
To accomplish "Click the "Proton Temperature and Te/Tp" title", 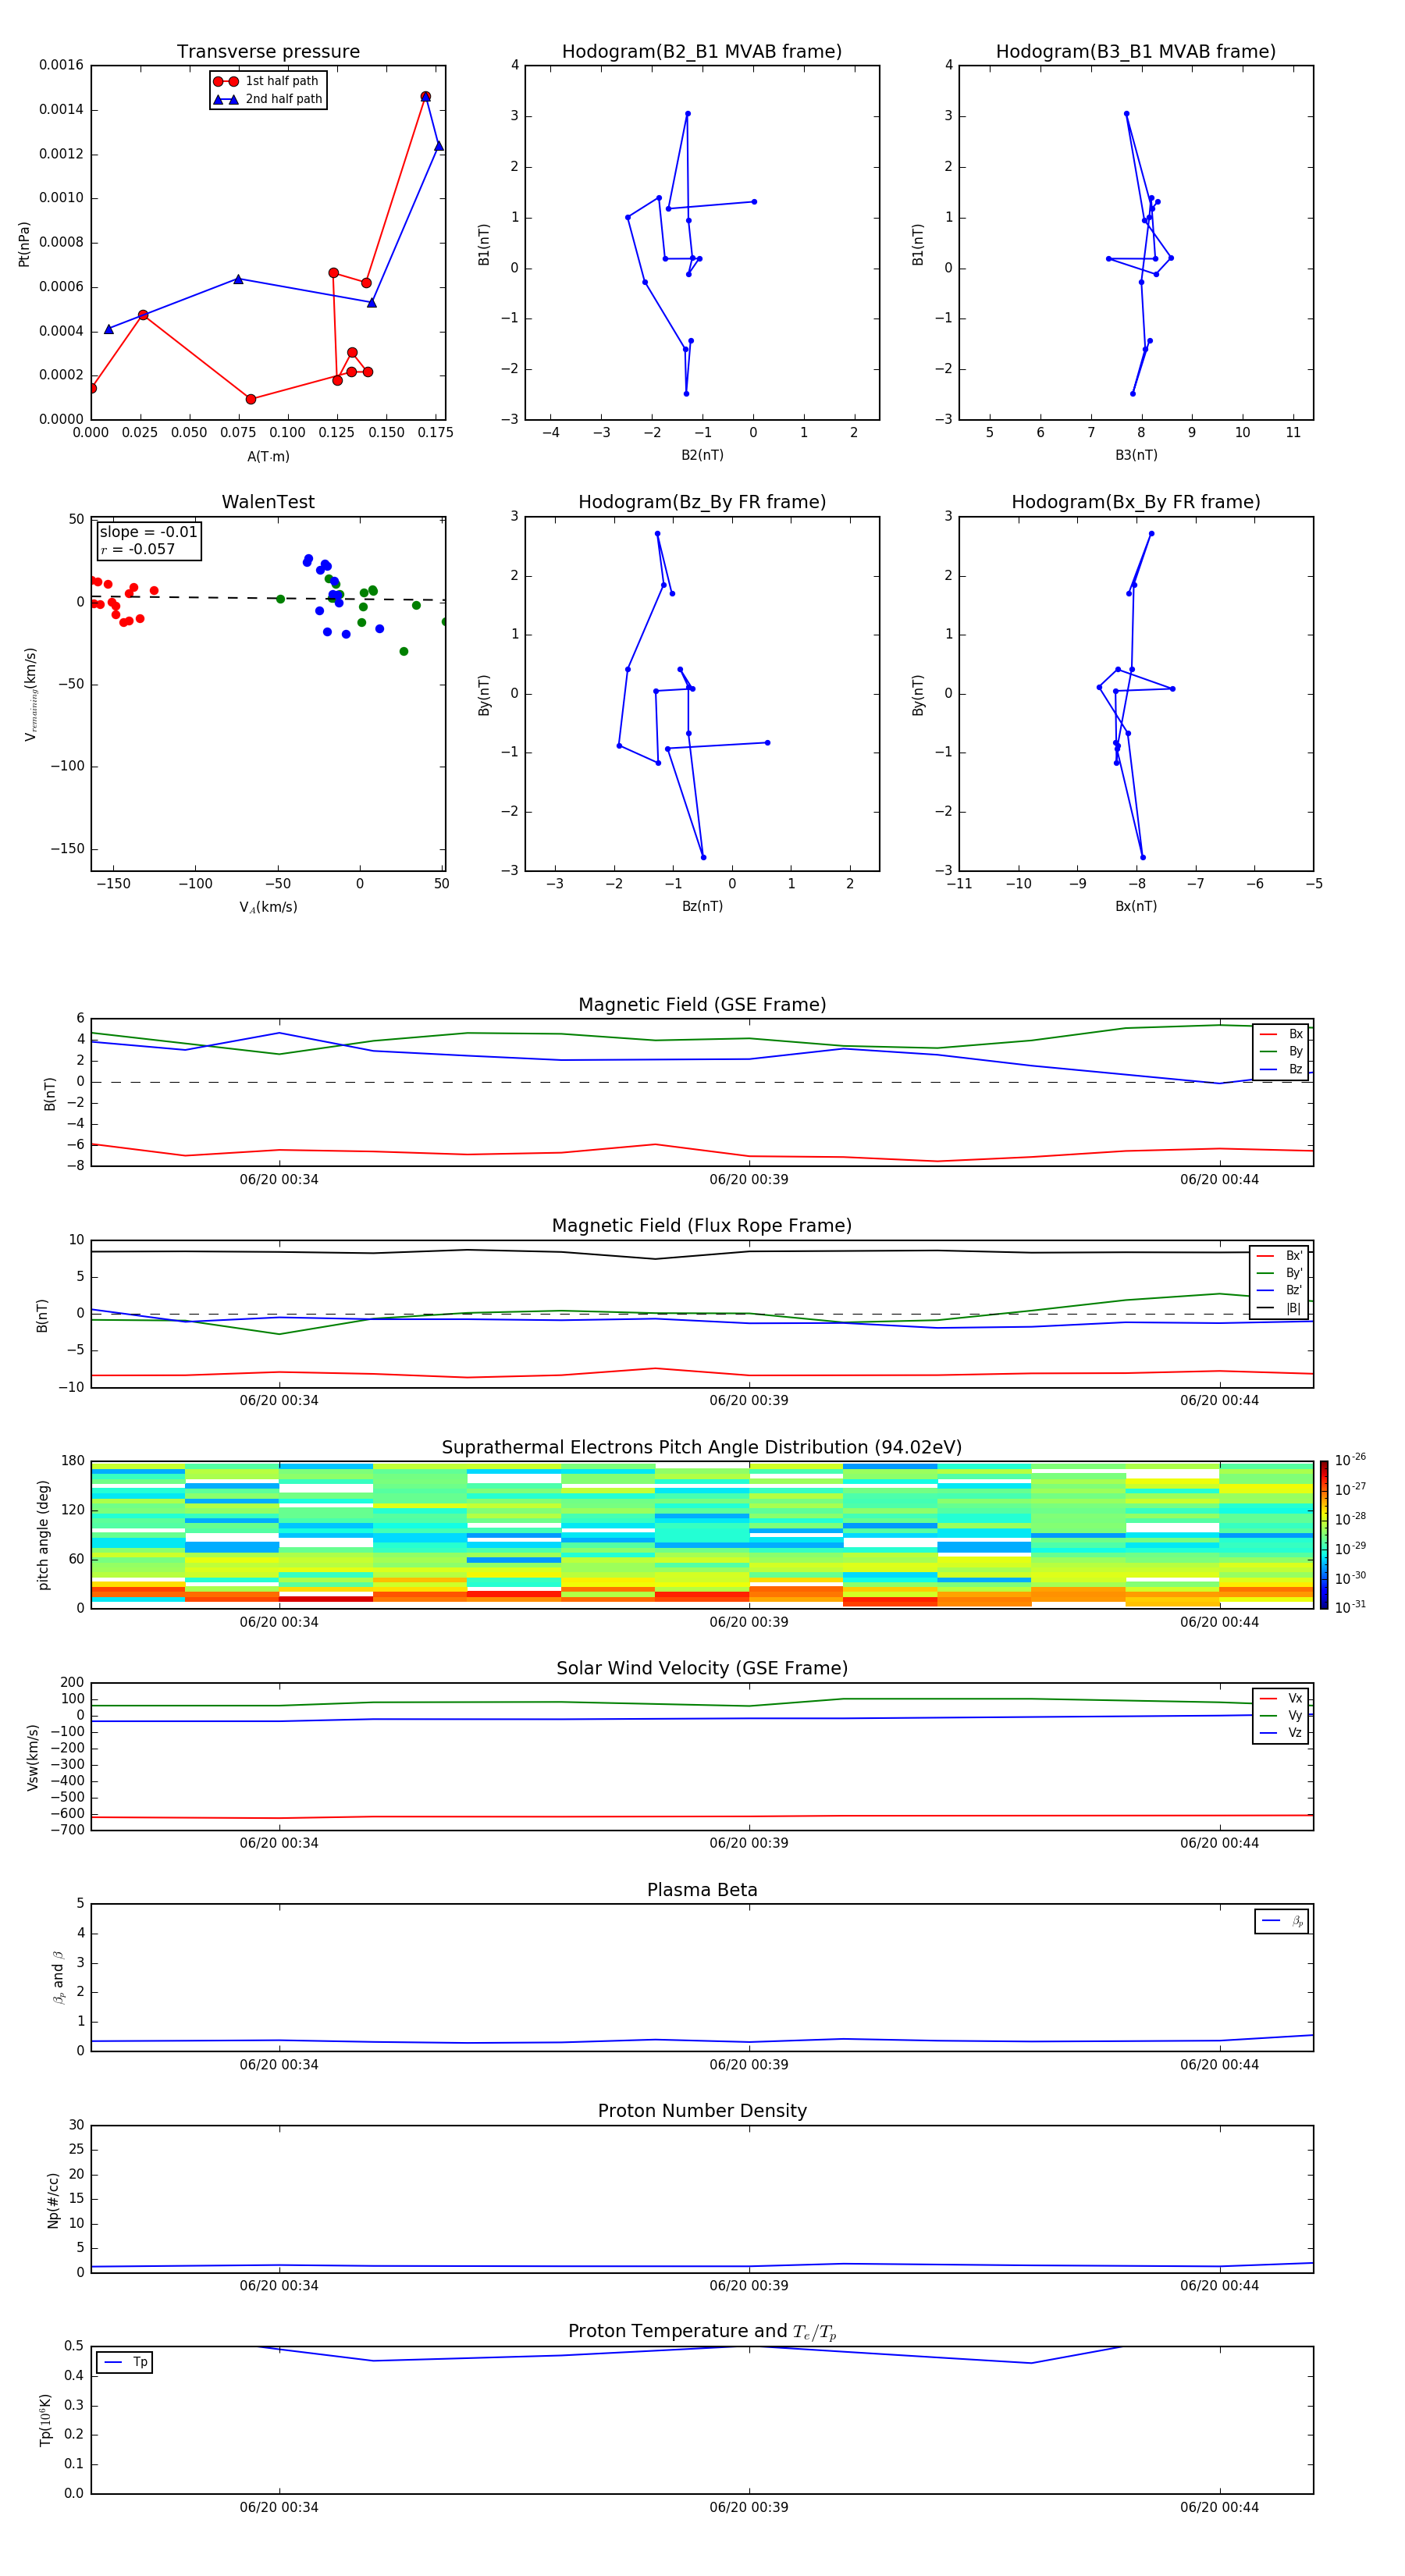I will pyautogui.click(x=702, y=2332).
